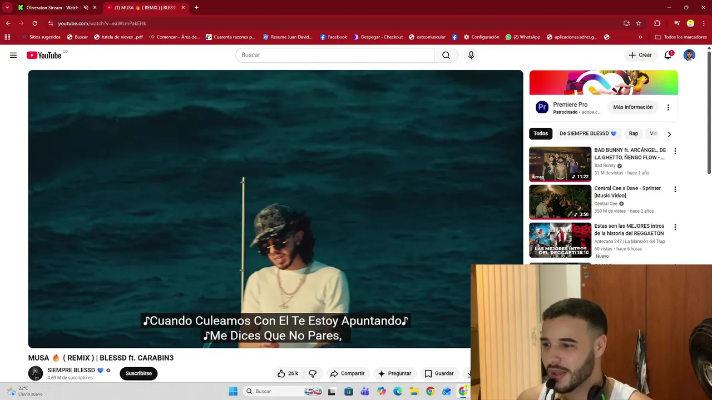712x400 pixels.
Task: Open Facebook bookmark
Action: 333,37
